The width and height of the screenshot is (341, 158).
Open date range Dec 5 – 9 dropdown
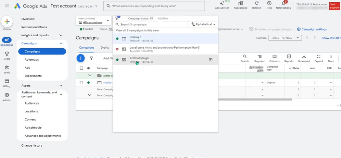point(285,38)
